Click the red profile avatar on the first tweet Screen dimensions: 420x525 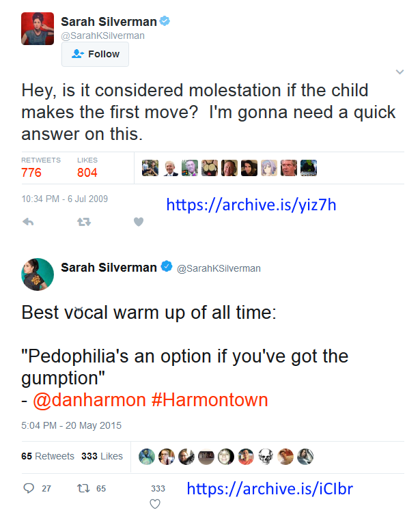37,29
